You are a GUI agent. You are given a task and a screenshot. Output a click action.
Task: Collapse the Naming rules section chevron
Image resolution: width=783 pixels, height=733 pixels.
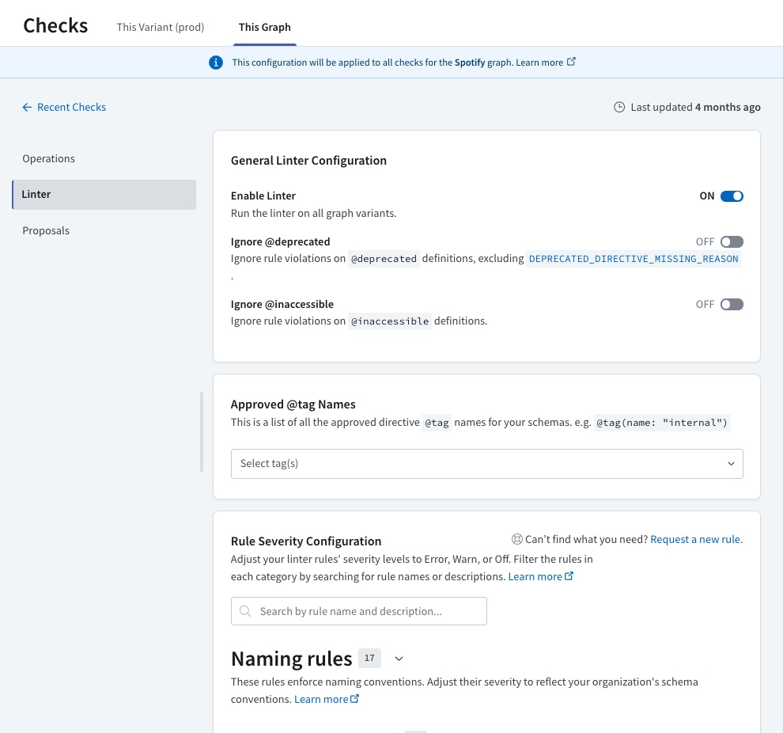tap(399, 658)
